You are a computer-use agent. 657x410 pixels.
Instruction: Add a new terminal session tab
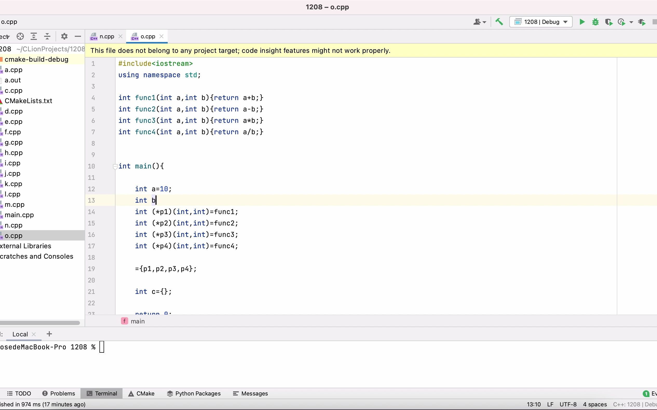[49, 334]
